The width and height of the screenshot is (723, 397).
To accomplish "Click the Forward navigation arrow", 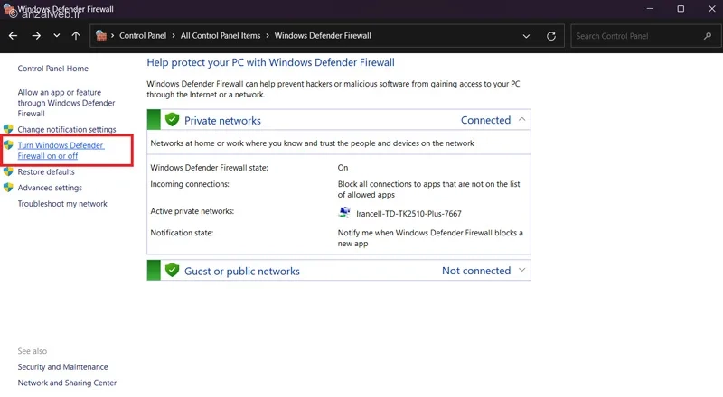I will (35, 36).
